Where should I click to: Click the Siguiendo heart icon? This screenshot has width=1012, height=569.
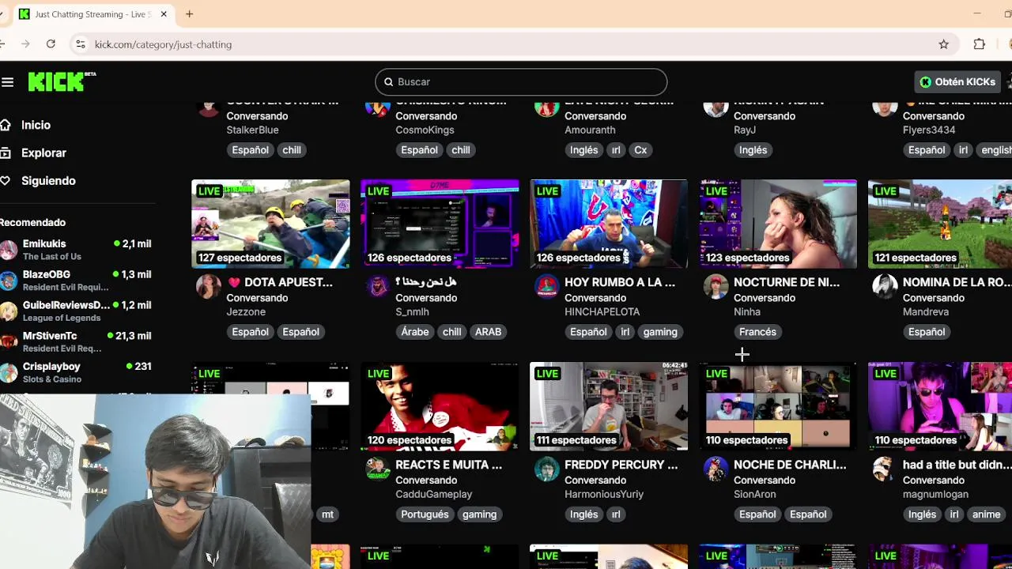[x=6, y=181]
